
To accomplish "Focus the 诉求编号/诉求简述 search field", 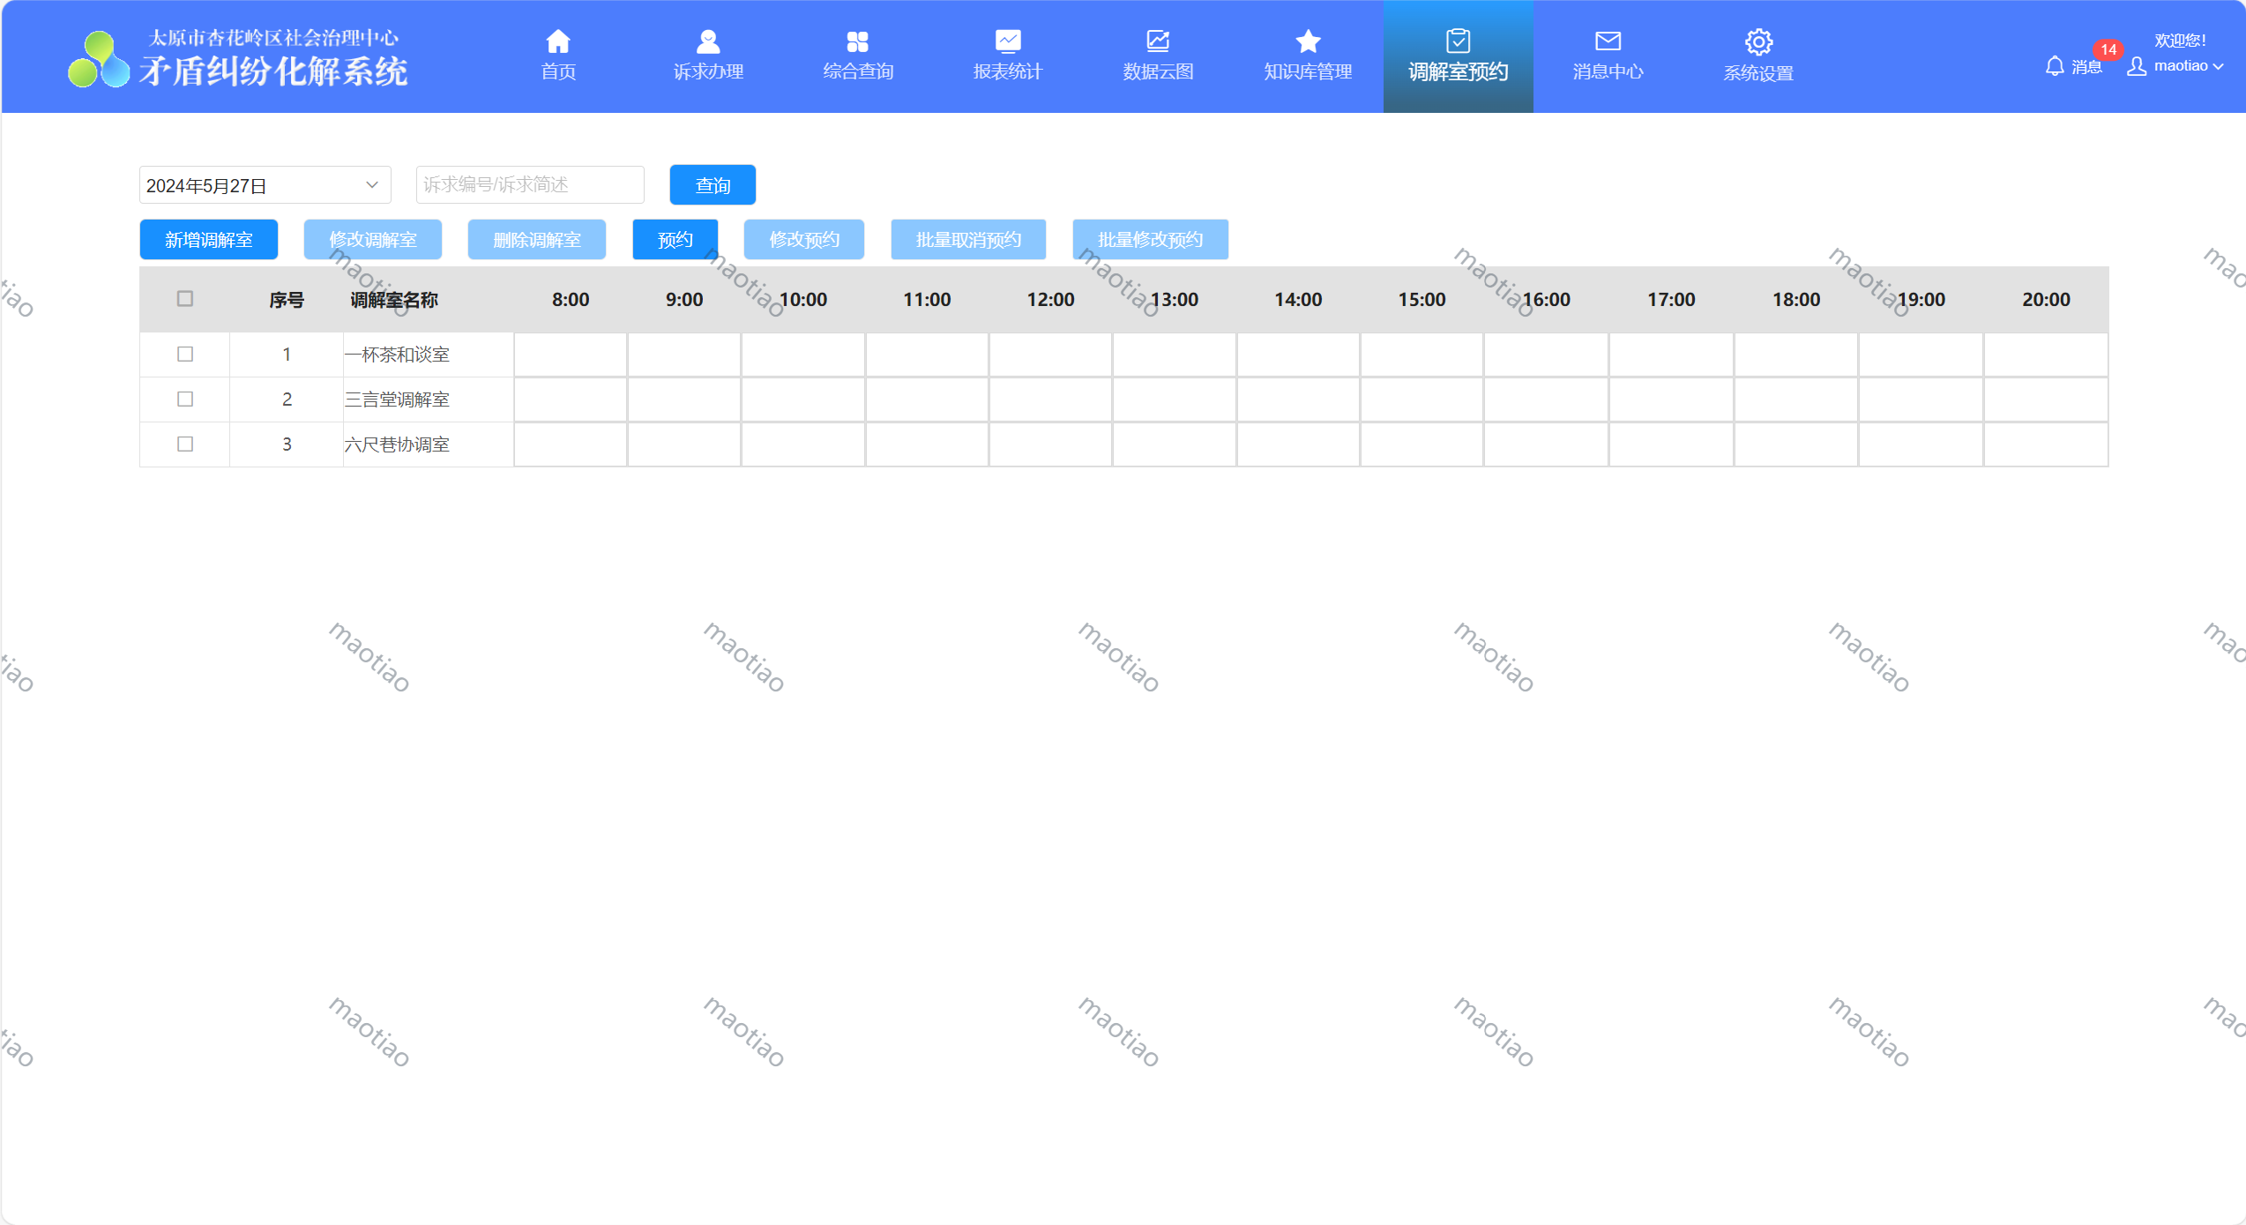I will pos(530,185).
